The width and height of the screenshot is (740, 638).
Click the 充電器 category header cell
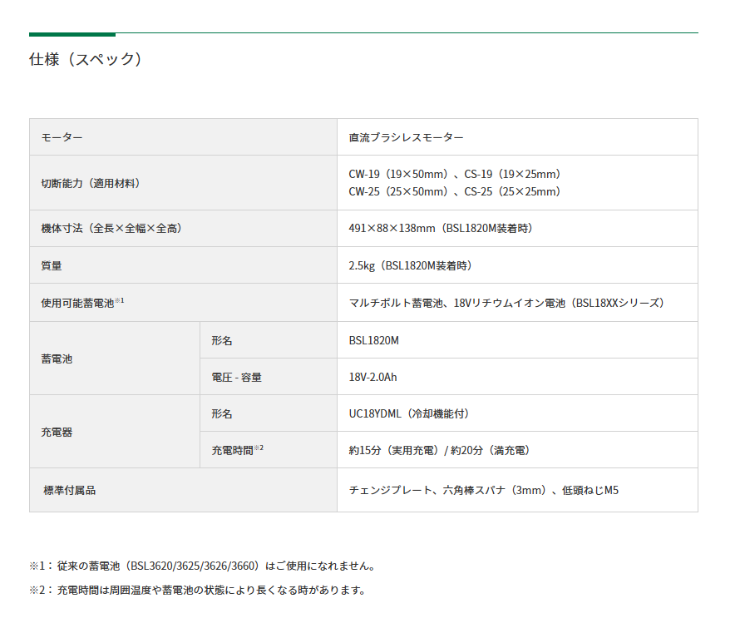point(61,431)
